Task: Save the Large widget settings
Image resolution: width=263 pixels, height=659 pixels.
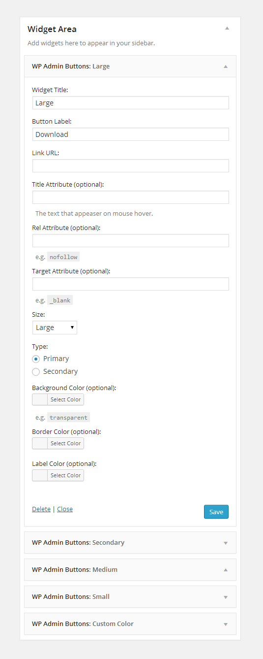Action: point(216,512)
